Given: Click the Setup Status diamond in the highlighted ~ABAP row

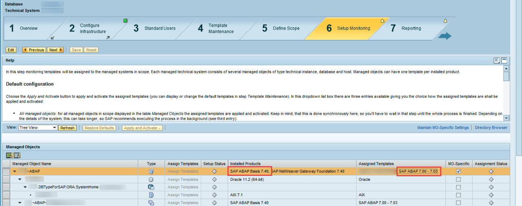Looking at the screenshot, I should 214,171.
